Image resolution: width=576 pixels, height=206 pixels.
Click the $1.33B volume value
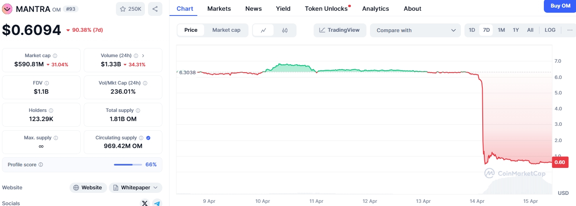pyautogui.click(x=111, y=64)
